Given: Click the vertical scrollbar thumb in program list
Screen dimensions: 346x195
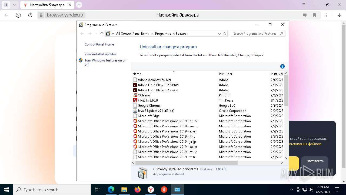Looking at the screenshot, I should [x=287, y=91].
